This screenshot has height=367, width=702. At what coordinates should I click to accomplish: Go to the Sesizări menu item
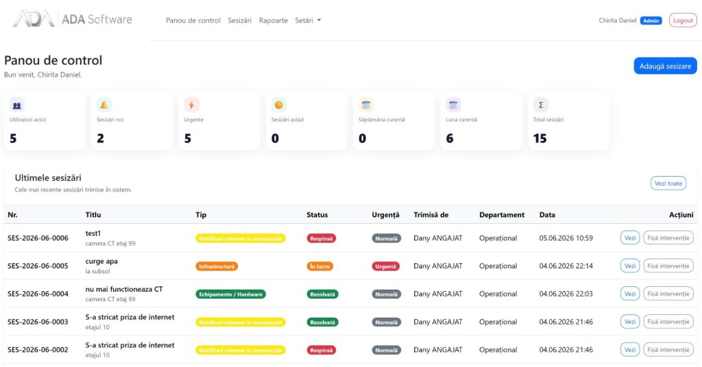click(x=239, y=21)
